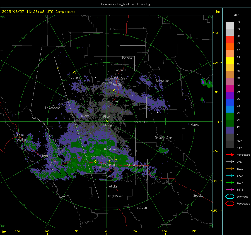Pick the mauve 42-45 dBZ color swatch
The height and width of the screenshot is (235, 251).
pyautogui.click(x=230, y=81)
